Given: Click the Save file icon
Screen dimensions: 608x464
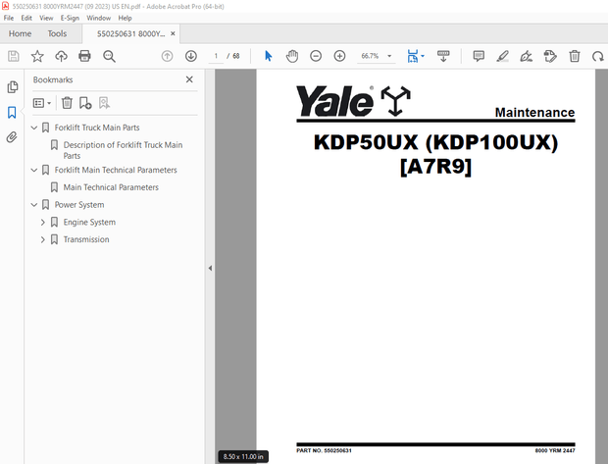Looking at the screenshot, I should (13, 56).
